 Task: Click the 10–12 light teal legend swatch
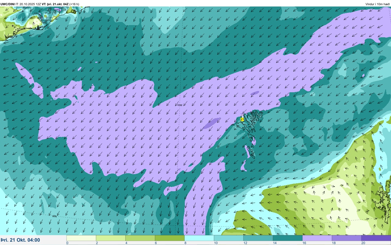[228, 238]
